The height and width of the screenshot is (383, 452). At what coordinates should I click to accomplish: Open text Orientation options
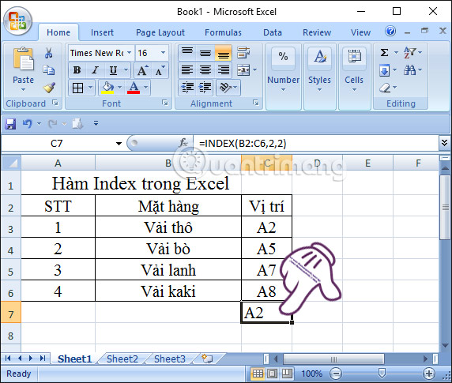pyautogui.click(x=225, y=88)
